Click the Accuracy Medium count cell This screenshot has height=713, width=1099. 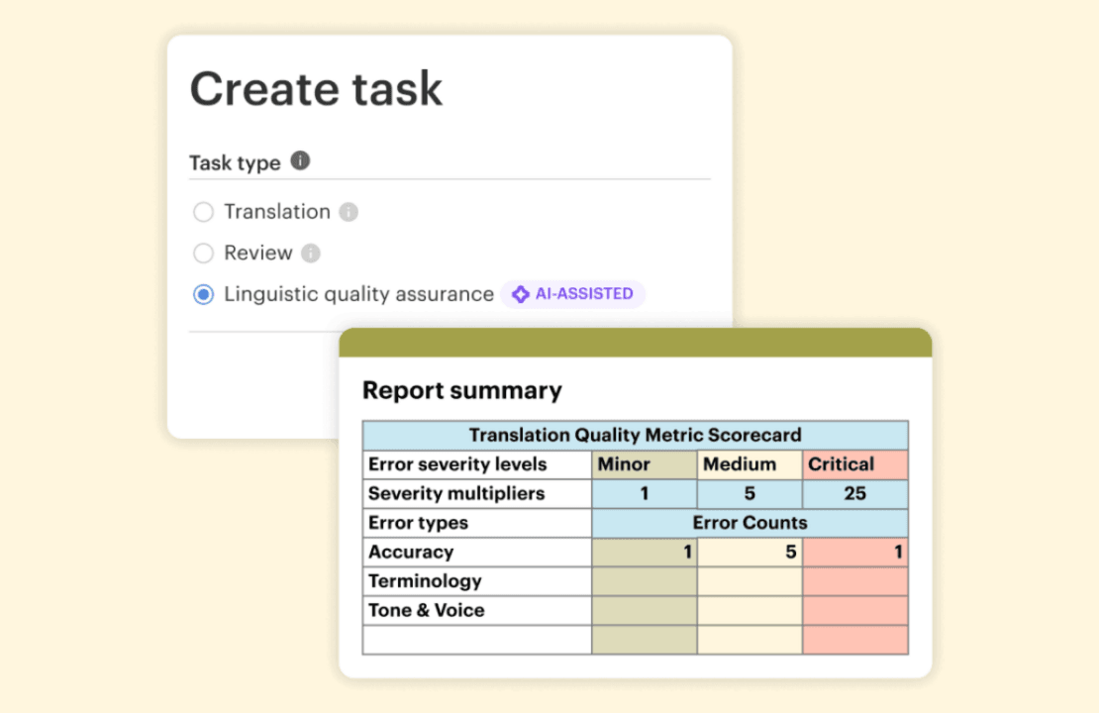pos(749,553)
